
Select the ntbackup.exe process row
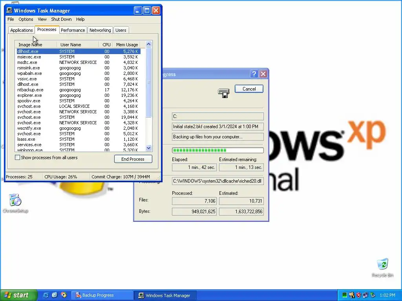coord(78,90)
